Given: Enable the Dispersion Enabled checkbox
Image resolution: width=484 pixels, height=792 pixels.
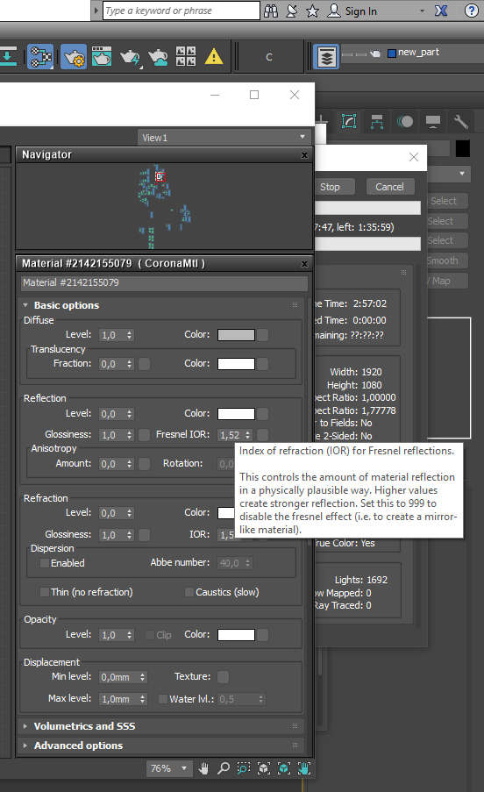Looking at the screenshot, I should pyautogui.click(x=45, y=563).
